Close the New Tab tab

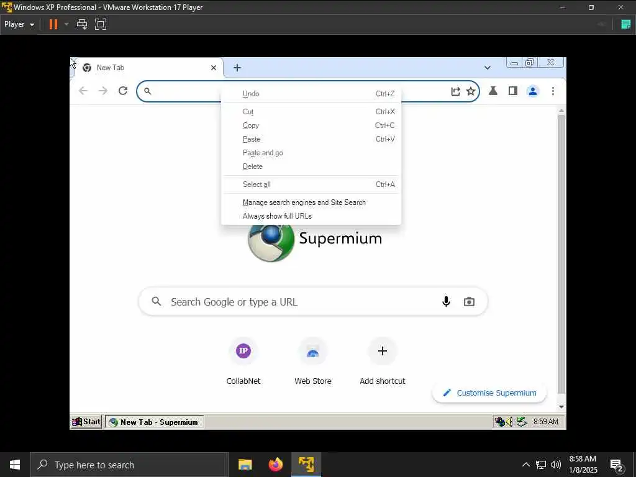[x=214, y=68]
